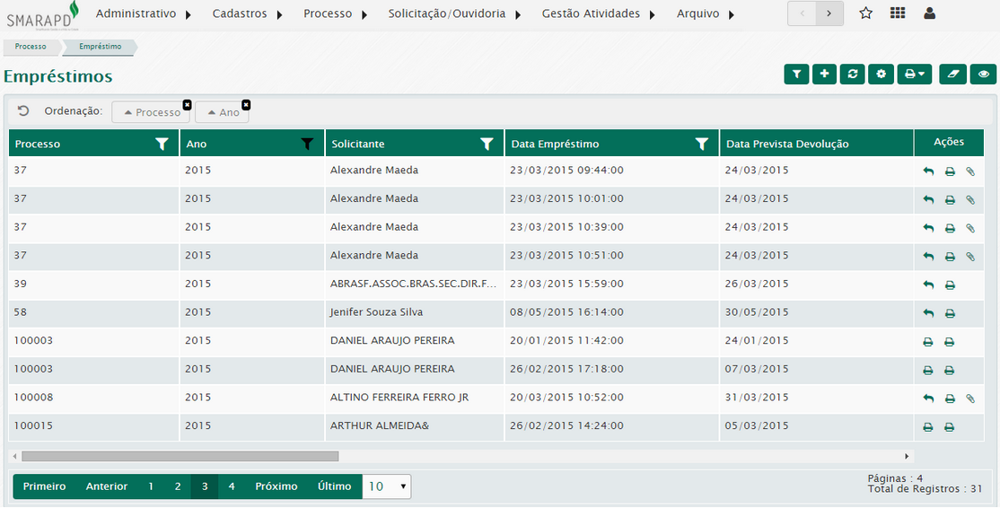Image resolution: width=1000 pixels, height=508 pixels.
Task: Remove the Ano sort tag
Action: click(x=245, y=105)
